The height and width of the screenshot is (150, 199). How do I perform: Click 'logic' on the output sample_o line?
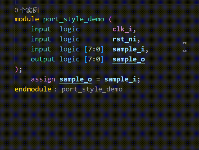click(69, 59)
